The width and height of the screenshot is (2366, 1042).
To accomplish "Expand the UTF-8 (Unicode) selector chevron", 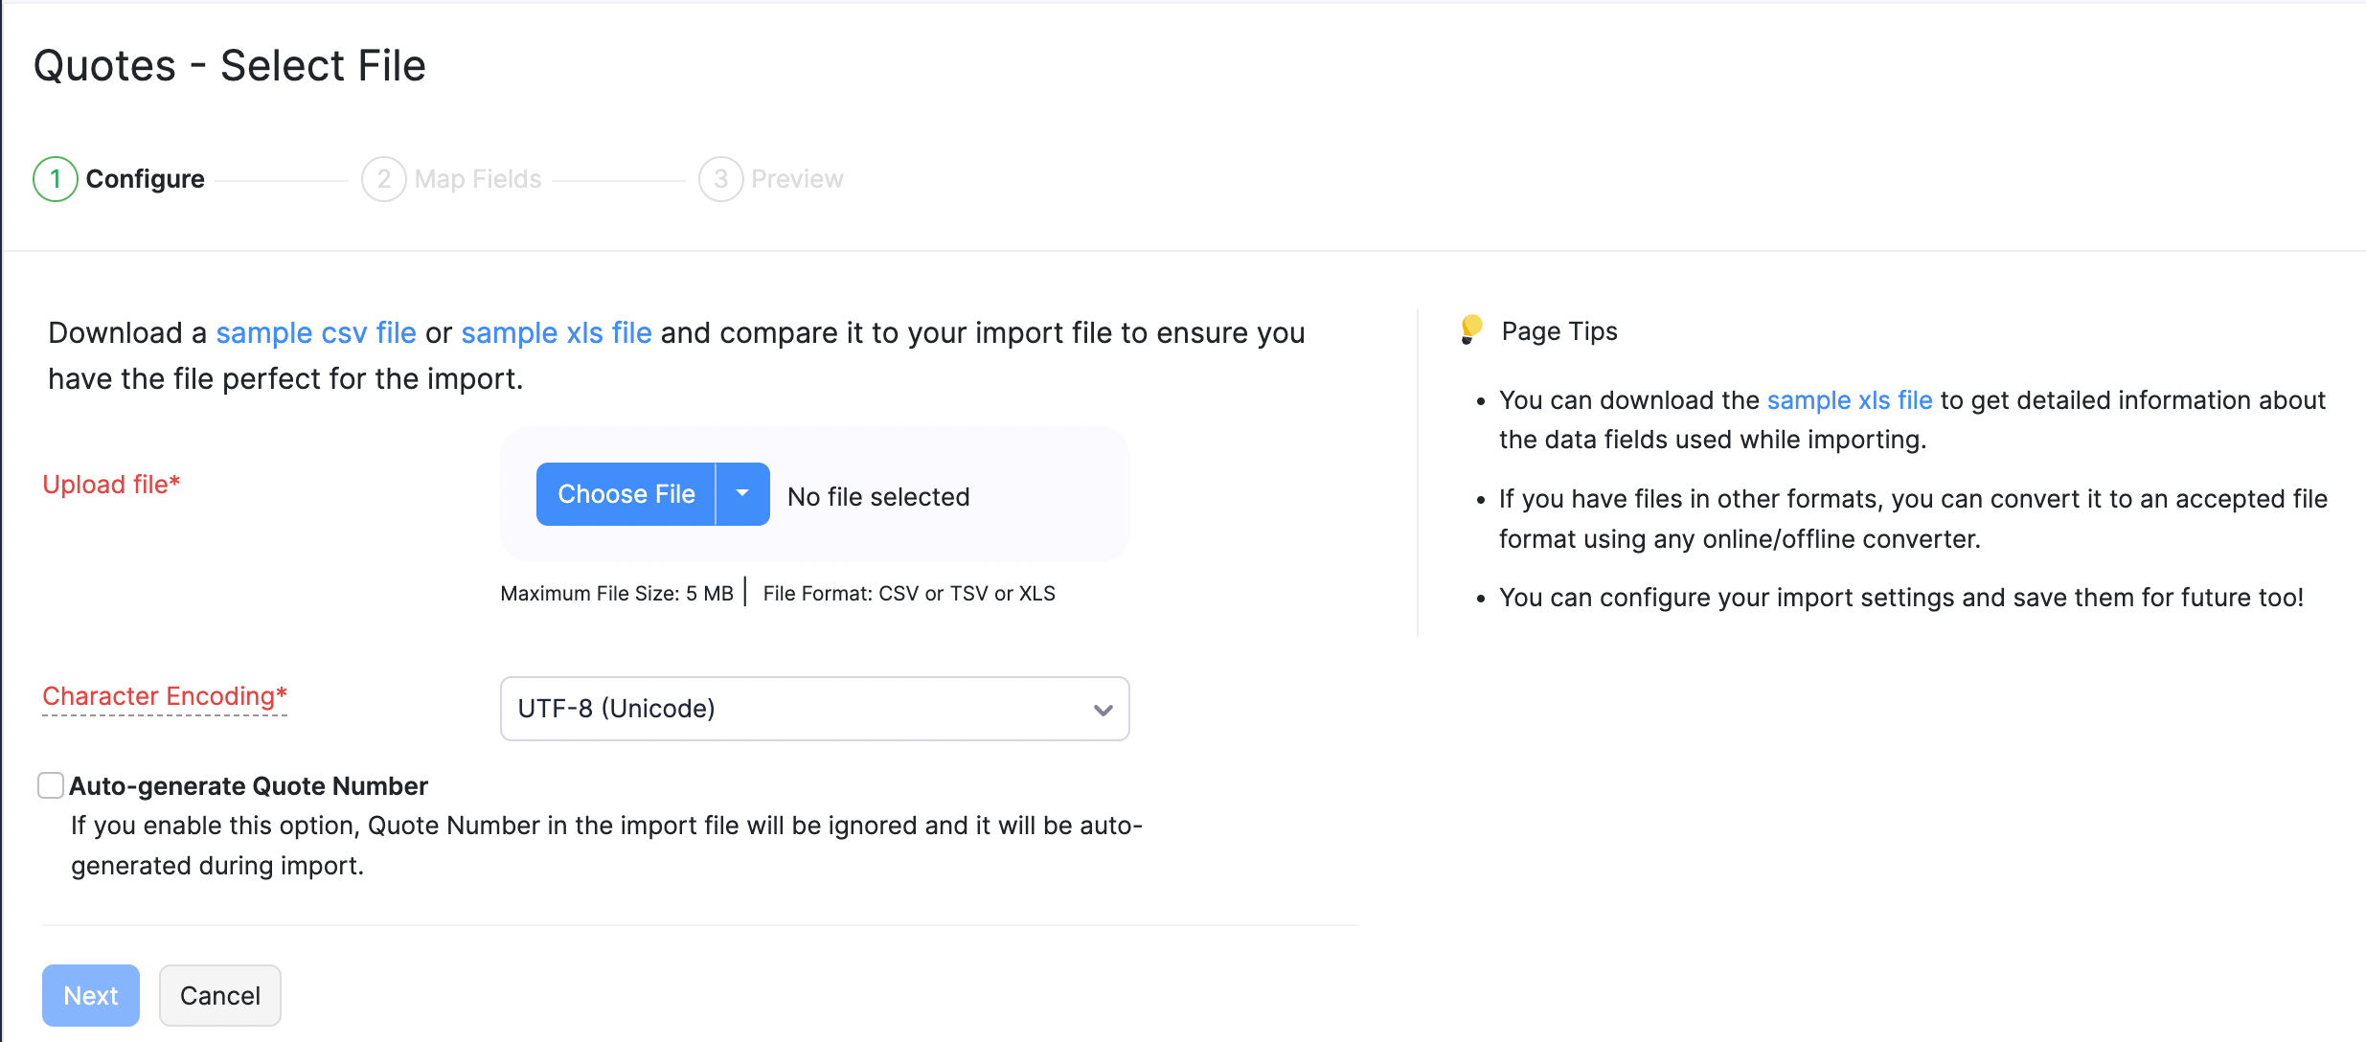I will coord(1103,709).
